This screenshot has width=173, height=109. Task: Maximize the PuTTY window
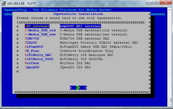click(156, 2)
